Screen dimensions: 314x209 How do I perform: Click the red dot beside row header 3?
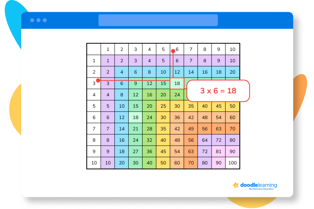[x=98, y=81]
